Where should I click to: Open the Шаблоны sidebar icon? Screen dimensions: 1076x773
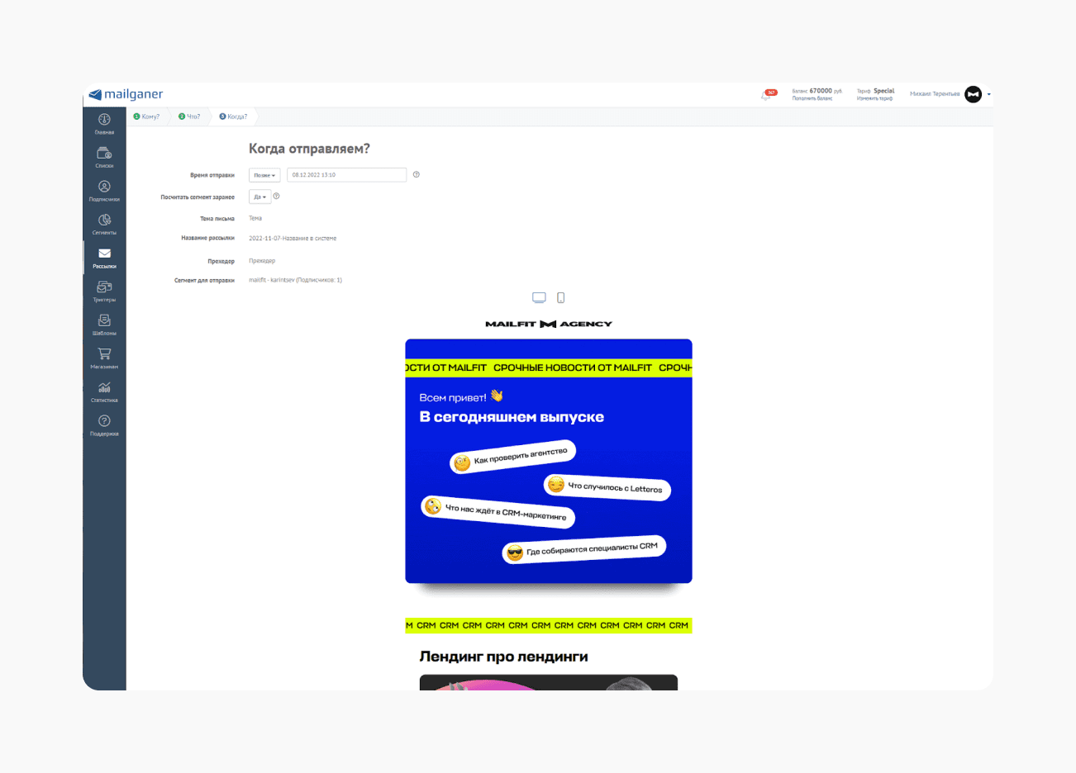pyautogui.click(x=104, y=320)
